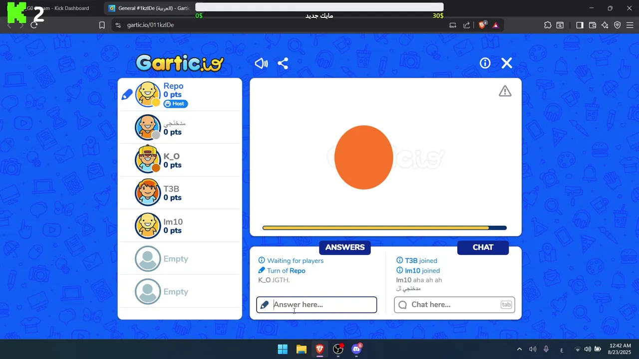
Task: Switch to the CHAT tab
Action: [x=483, y=247]
